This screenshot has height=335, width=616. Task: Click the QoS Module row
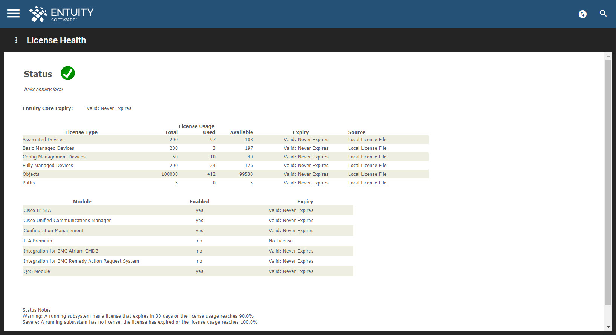pos(188,271)
